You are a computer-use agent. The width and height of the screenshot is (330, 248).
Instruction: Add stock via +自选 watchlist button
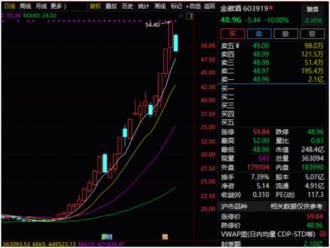point(193,6)
